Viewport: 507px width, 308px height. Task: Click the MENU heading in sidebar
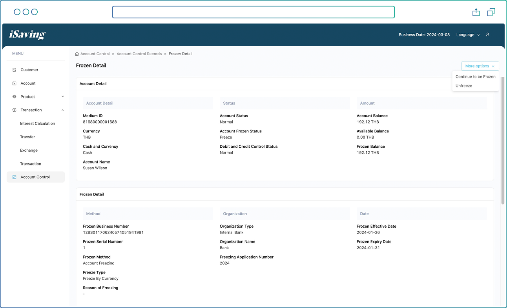click(18, 53)
